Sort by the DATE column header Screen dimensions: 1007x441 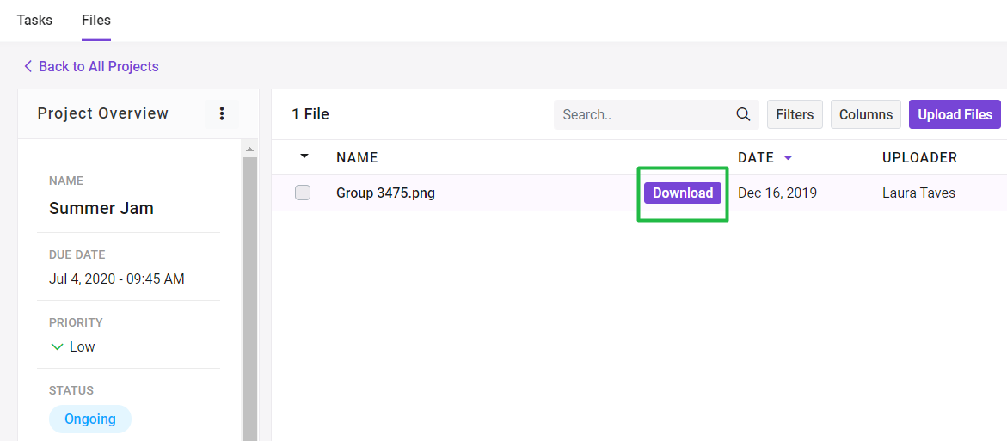(756, 157)
